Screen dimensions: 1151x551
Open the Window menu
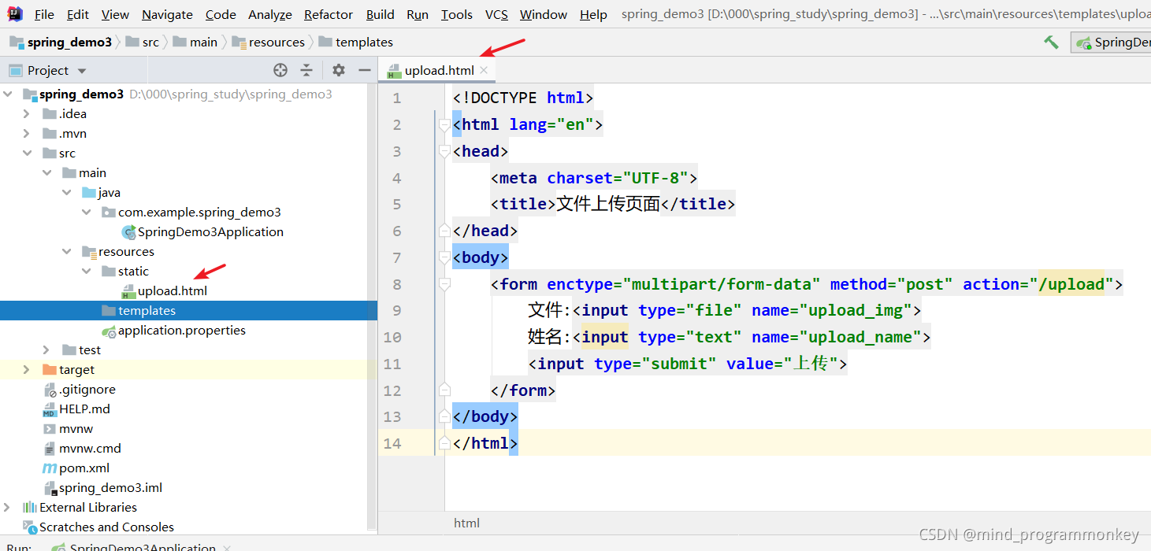pyautogui.click(x=544, y=14)
